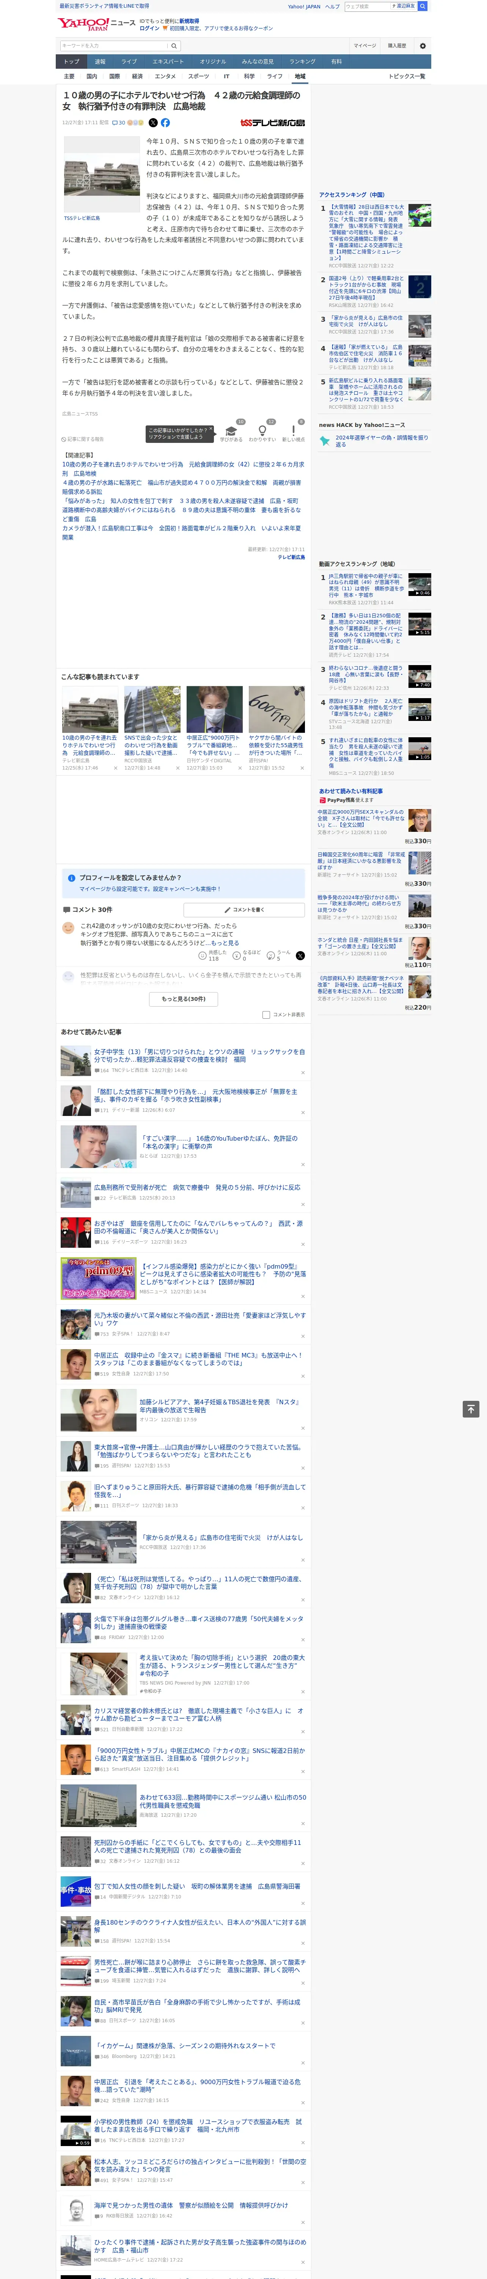
Task: Open settings via the gear icon
Action: (x=423, y=46)
